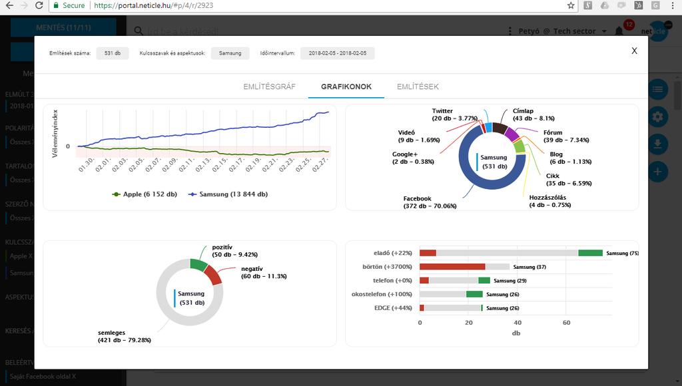Viewport: 682px width, 386px height.
Task: Close the dialog with the X
Action: coord(634,51)
